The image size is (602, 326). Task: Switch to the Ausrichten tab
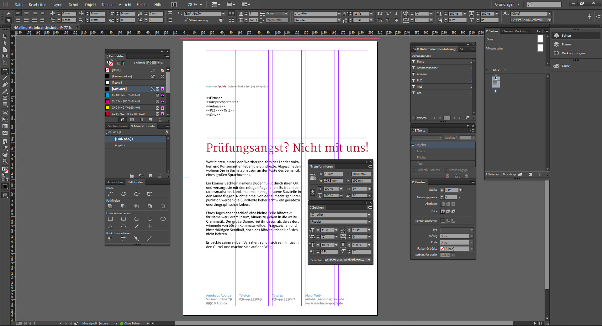click(115, 182)
